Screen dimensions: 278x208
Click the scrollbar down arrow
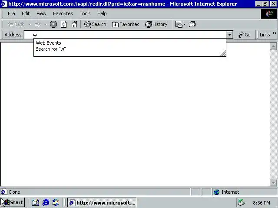[x=273, y=183]
